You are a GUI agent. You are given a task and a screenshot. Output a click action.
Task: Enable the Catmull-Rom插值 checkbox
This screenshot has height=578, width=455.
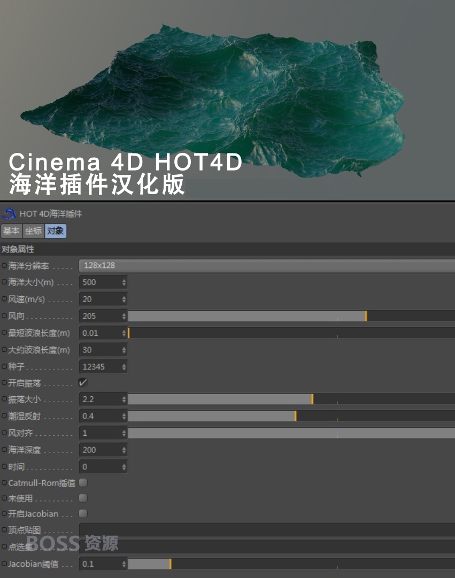click(83, 482)
